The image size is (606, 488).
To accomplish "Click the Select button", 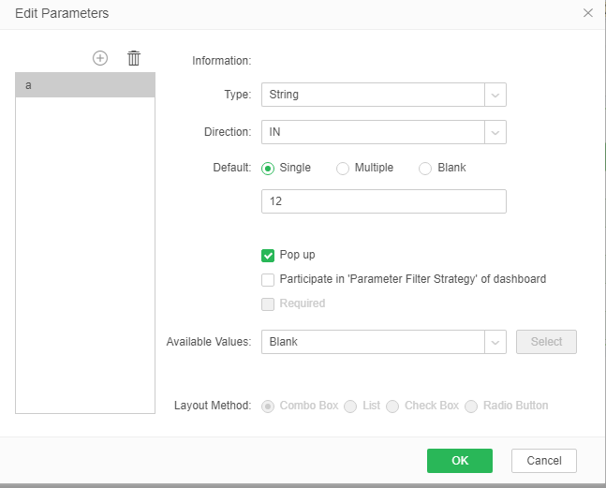I will click(x=546, y=342).
